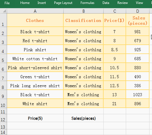
Task: Click the sales cell showing 679
Action: click(x=138, y=40)
